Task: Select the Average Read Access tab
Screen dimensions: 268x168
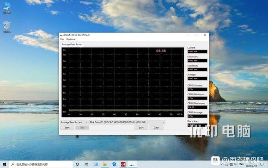Action: tap(72, 44)
